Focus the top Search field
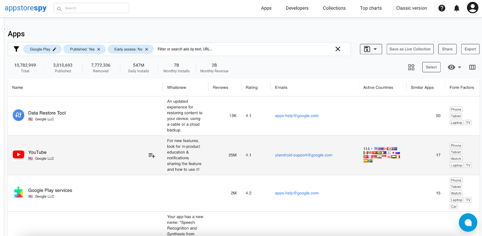 click(x=91, y=8)
